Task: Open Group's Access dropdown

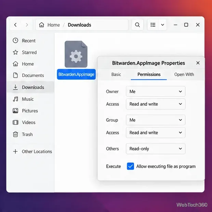Action: (156, 133)
